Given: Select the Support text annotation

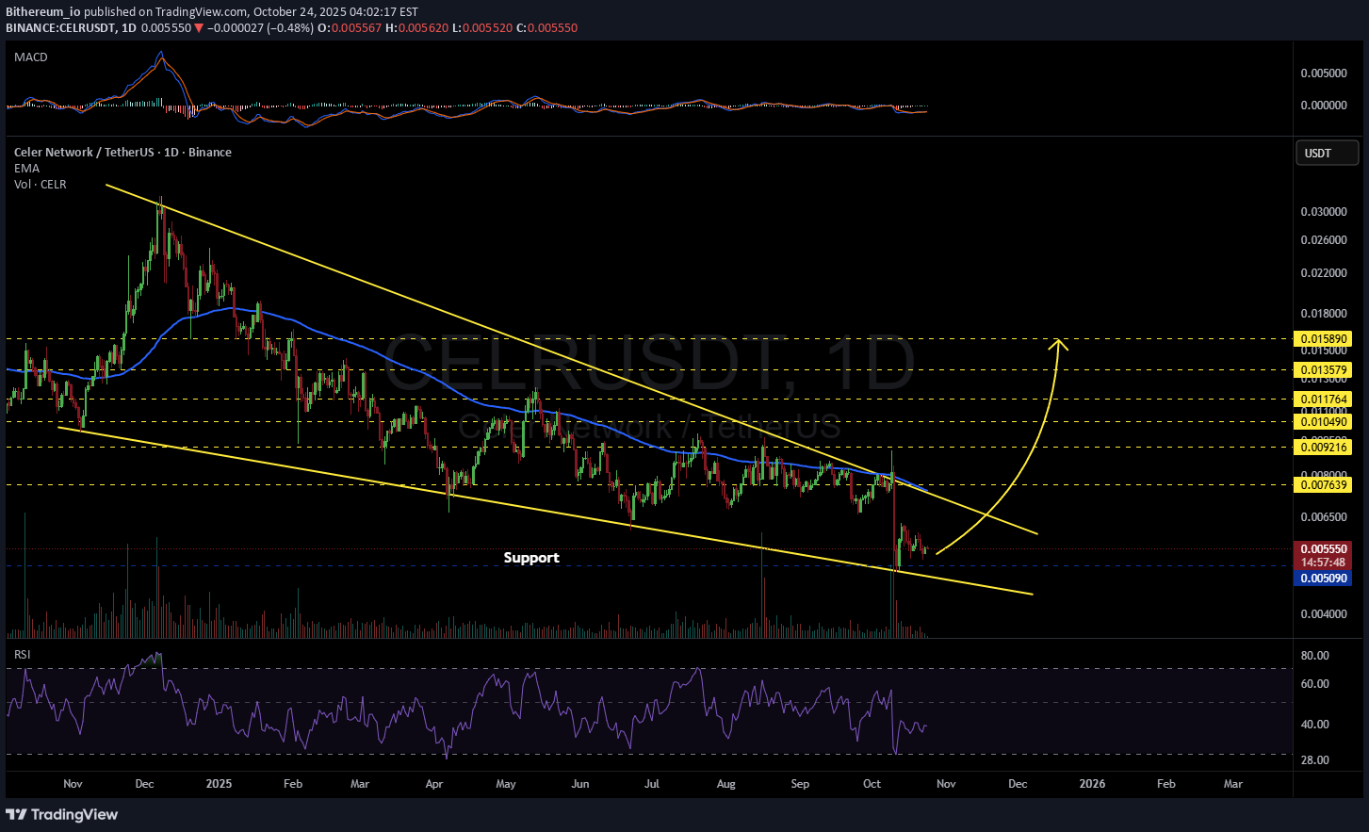Looking at the screenshot, I should [x=531, y=558].
